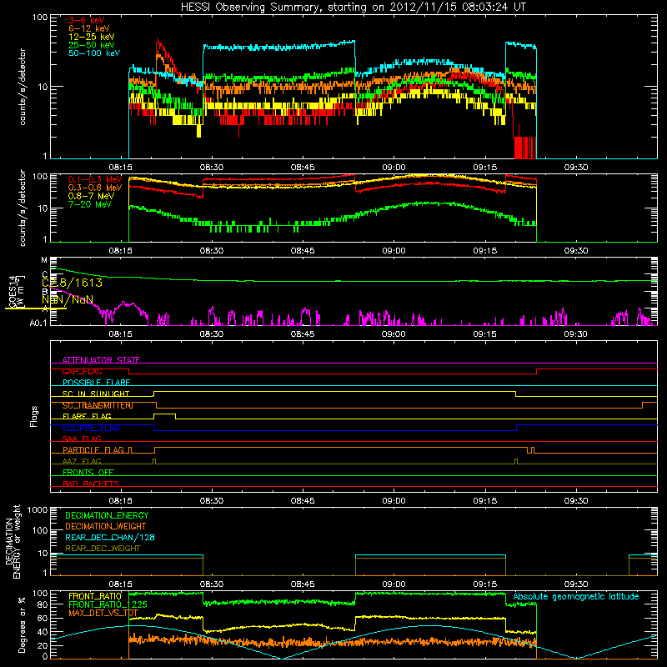667x667 pixels.
Task: Select the "SC_TRANSMITTER" flag label
Action: (97, 405)
